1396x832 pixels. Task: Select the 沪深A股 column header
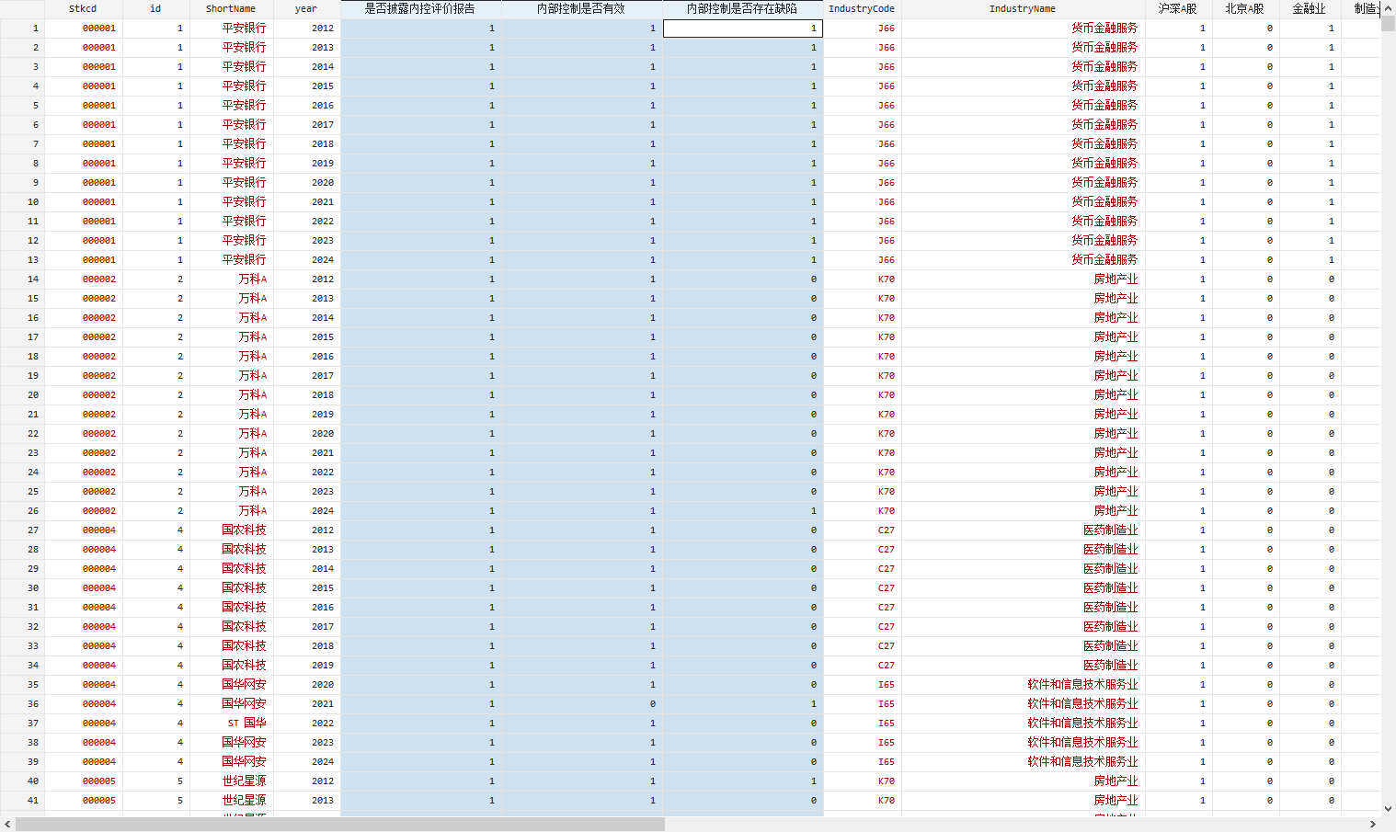coord(1178,9)
